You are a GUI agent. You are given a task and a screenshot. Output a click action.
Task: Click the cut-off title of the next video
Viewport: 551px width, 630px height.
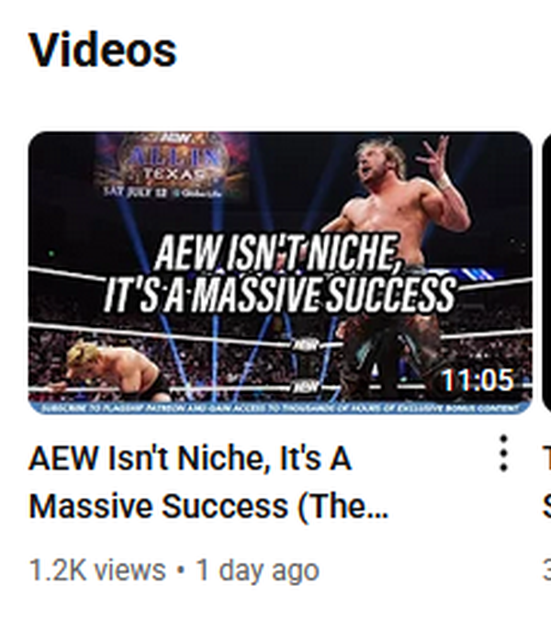pos(547,482)
